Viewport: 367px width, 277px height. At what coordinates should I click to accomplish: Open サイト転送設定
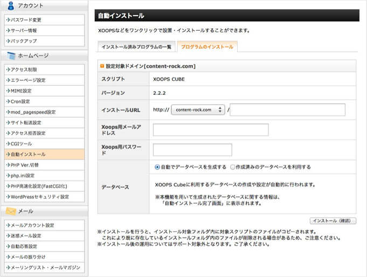[x=45, y=122]
